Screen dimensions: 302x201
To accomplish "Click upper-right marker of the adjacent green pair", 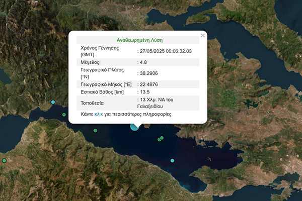I will tap(162, 138).
